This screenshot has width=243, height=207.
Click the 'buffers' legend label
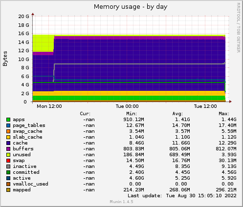point(23,149)
